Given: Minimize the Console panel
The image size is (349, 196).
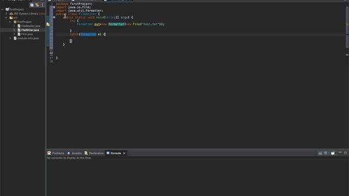Looking at the screenshot, I should tap(340, 152).
